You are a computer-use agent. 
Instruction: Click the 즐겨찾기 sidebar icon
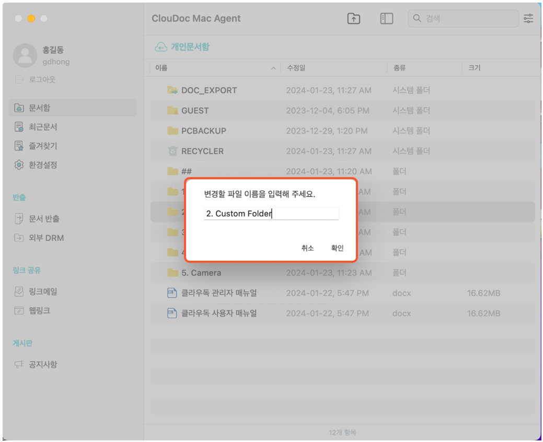(x=19, y=146)
